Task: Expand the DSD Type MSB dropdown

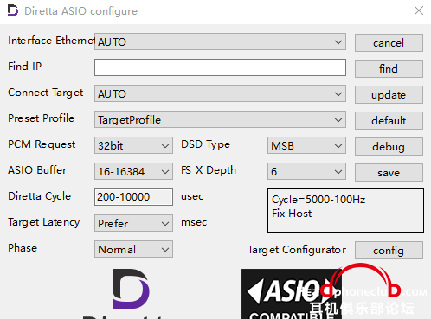Action: coord(306,145)
